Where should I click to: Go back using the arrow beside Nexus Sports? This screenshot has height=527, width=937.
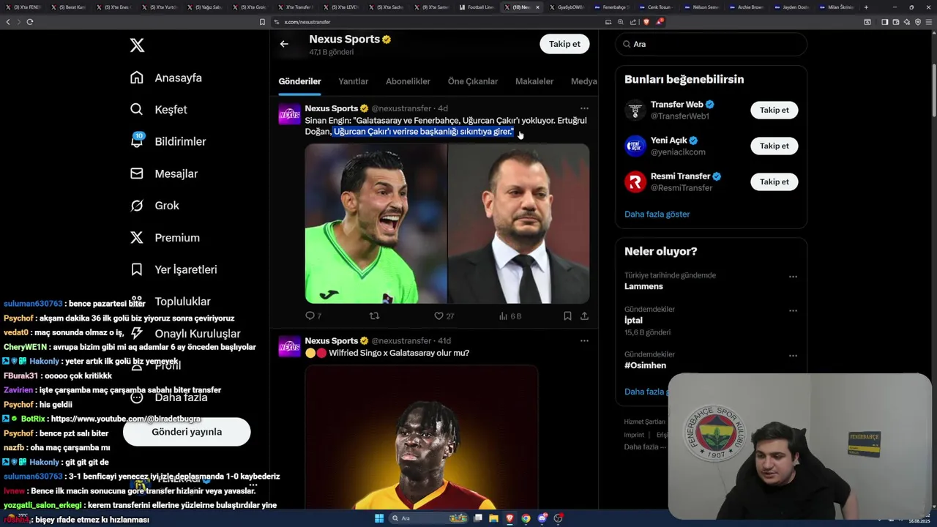(x=284, y=44)
